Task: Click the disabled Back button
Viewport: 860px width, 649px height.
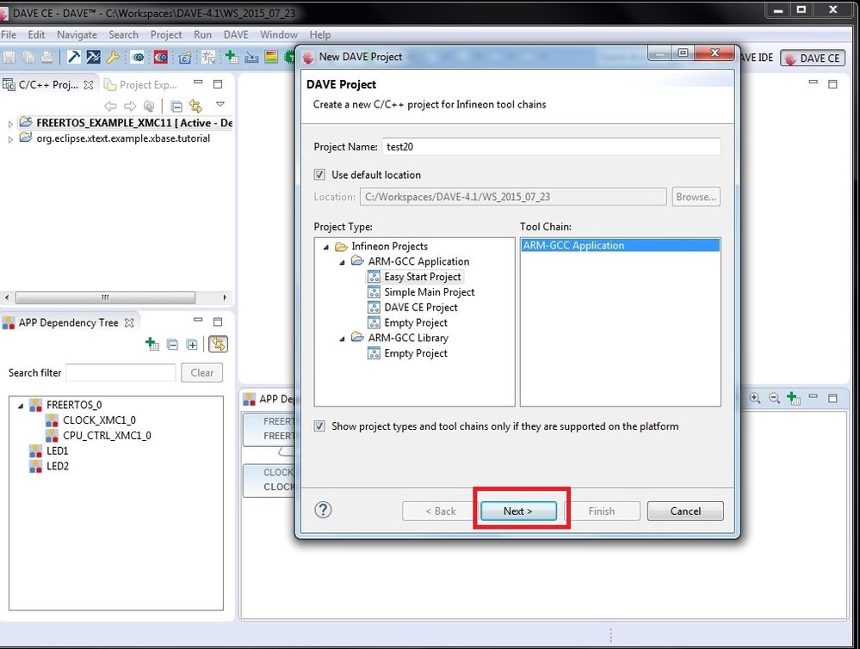Action: pos(440,511)
